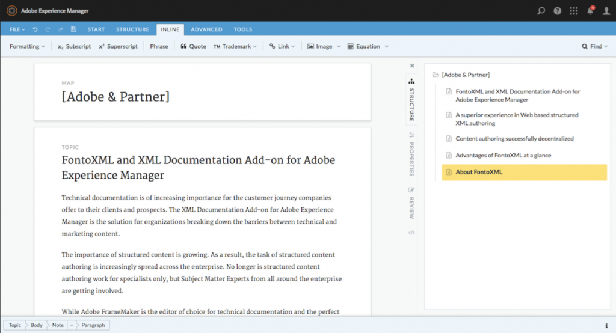
Task: Toggle Superscript formatting
Action: [119, 46]
